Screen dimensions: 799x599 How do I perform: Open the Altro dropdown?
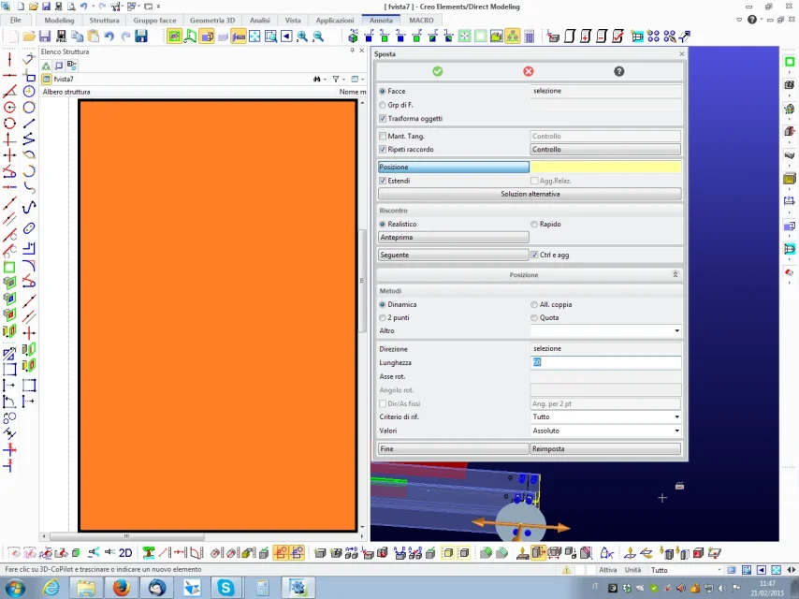point(605,330)
